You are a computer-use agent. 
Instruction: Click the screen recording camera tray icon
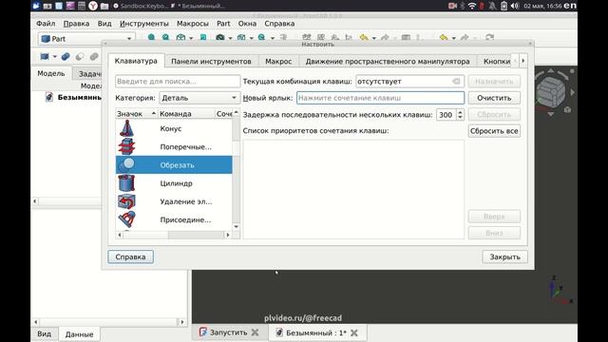click(x=452, y=6)
